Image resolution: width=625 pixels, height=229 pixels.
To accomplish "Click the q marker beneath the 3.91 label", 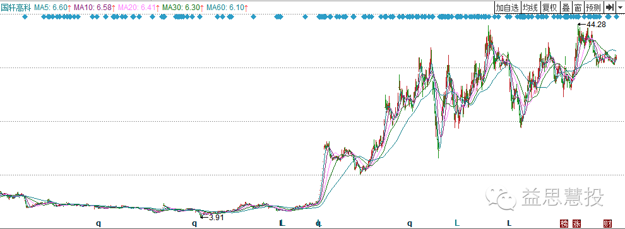I will 194,223.
